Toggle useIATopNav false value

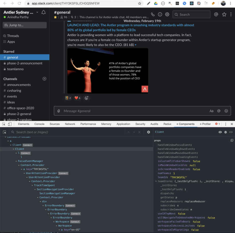coord(182,214)
